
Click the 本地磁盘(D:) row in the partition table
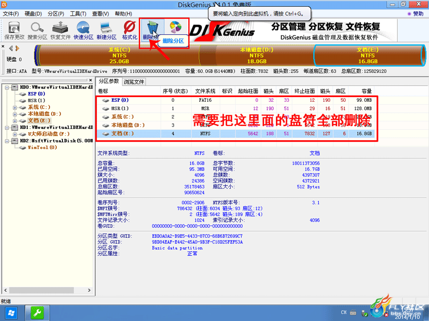[236, 125]
